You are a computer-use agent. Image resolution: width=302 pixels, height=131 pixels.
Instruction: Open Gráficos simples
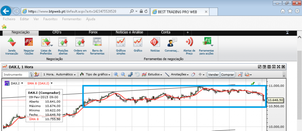coord(121,46)
